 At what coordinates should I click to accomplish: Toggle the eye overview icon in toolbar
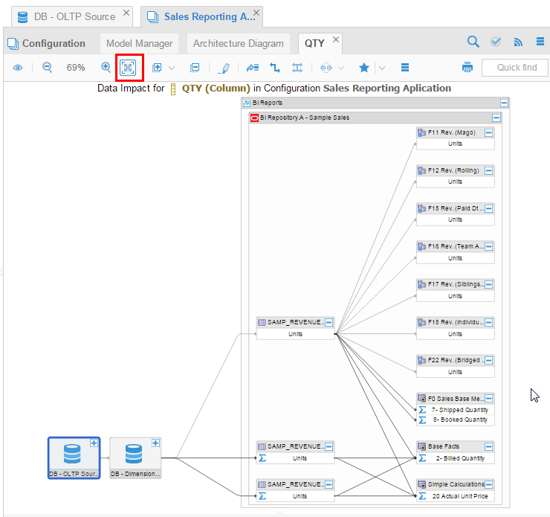coord(18,68)
